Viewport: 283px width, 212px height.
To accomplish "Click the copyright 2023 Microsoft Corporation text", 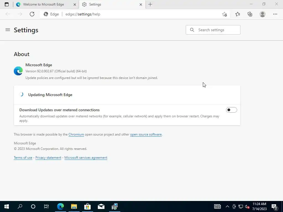I will (50, 149).
